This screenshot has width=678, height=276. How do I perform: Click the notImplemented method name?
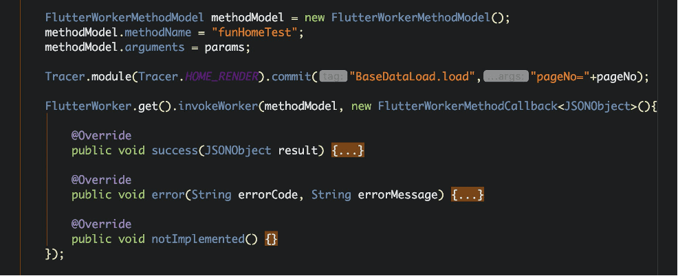(x=198, y=239)
